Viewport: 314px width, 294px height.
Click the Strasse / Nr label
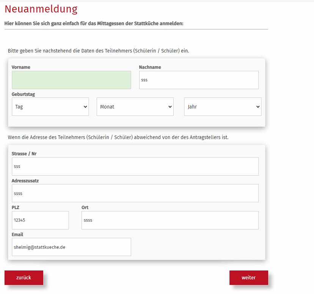[x=24, y=154]
